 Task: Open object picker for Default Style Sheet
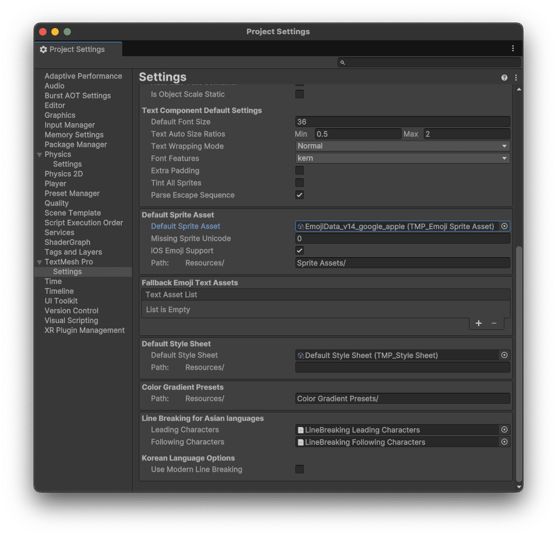click(504, 355)
